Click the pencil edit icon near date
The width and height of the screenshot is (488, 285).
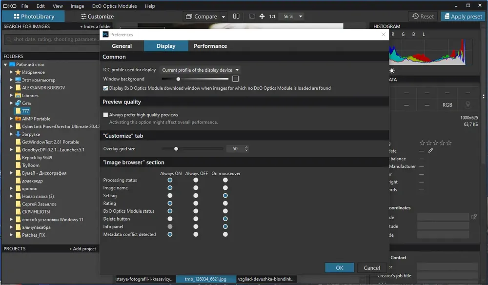430,151
